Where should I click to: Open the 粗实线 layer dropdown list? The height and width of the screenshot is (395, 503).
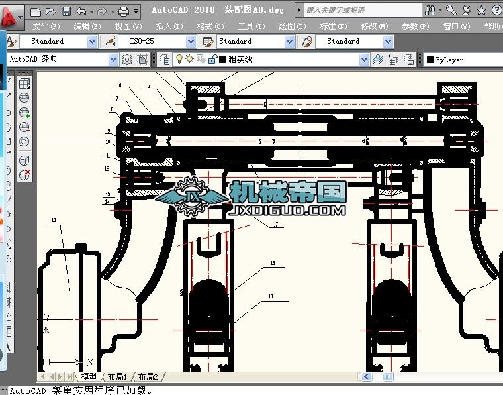point(364,60)
